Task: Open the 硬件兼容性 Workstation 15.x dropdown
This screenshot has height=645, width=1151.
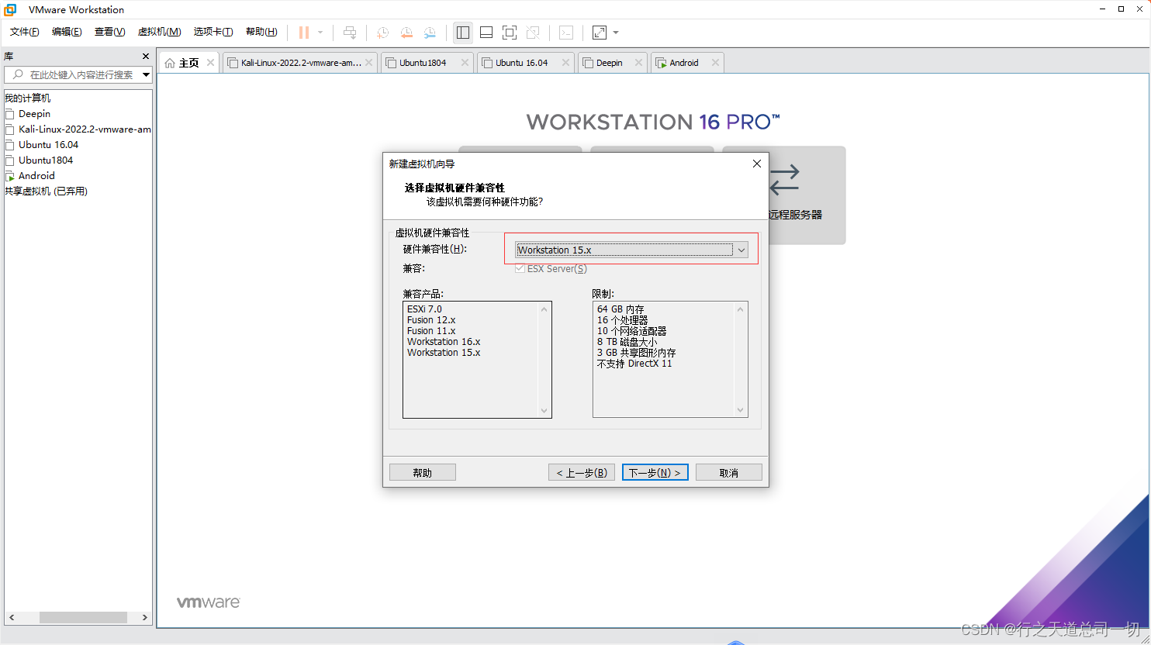Action: pyautogui.click(x=632, y=250)
